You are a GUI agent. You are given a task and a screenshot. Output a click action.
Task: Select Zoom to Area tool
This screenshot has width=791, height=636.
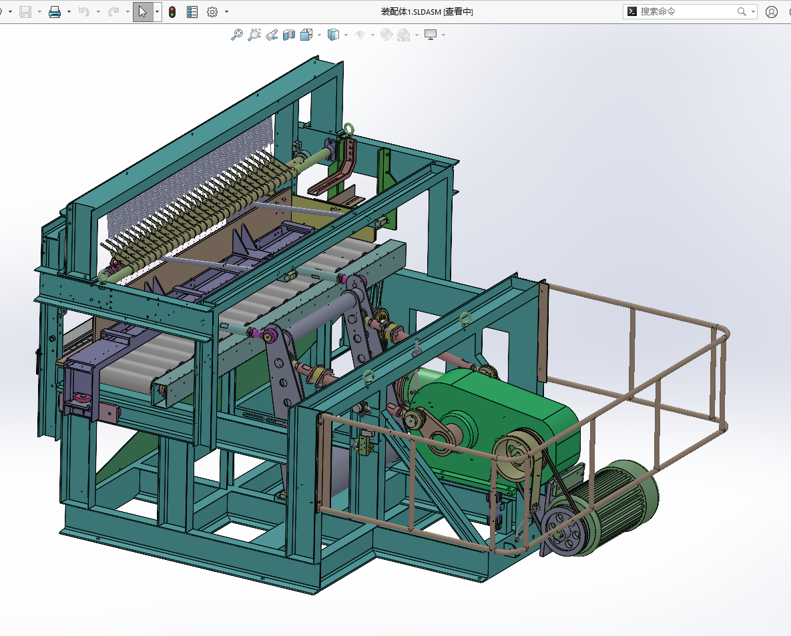point(254,35)
